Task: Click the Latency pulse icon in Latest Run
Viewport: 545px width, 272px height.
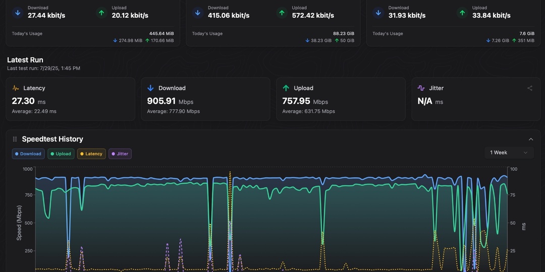Action: 16,88
